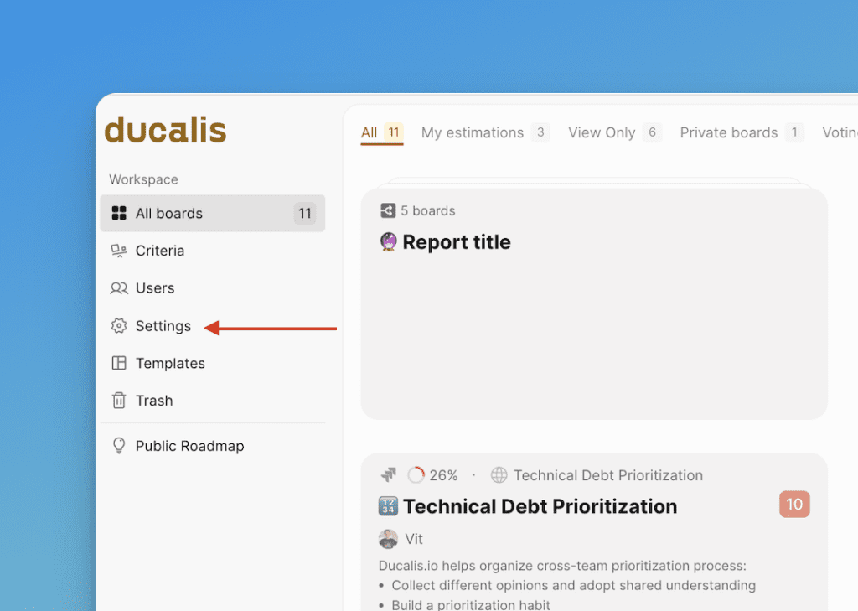The height and width of the screenshot is (611, 858).
Task: Click the 26% progress circle indicator
Action: [x=416, y=475]
